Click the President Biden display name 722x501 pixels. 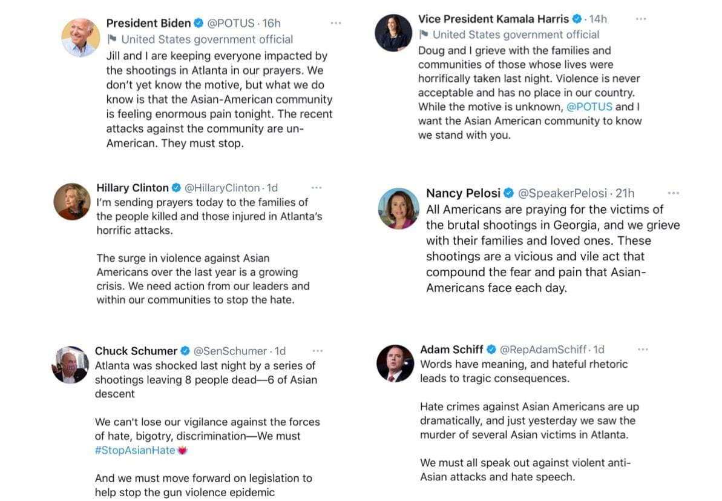pos(148,23)
